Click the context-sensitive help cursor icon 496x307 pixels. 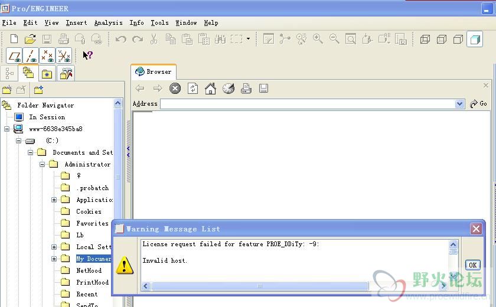[87, 55]
